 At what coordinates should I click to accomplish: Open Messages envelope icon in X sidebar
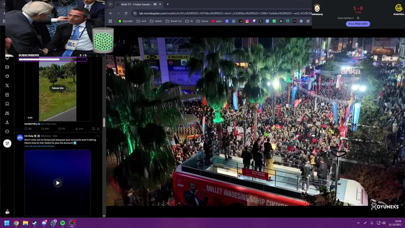coord(7,67)
